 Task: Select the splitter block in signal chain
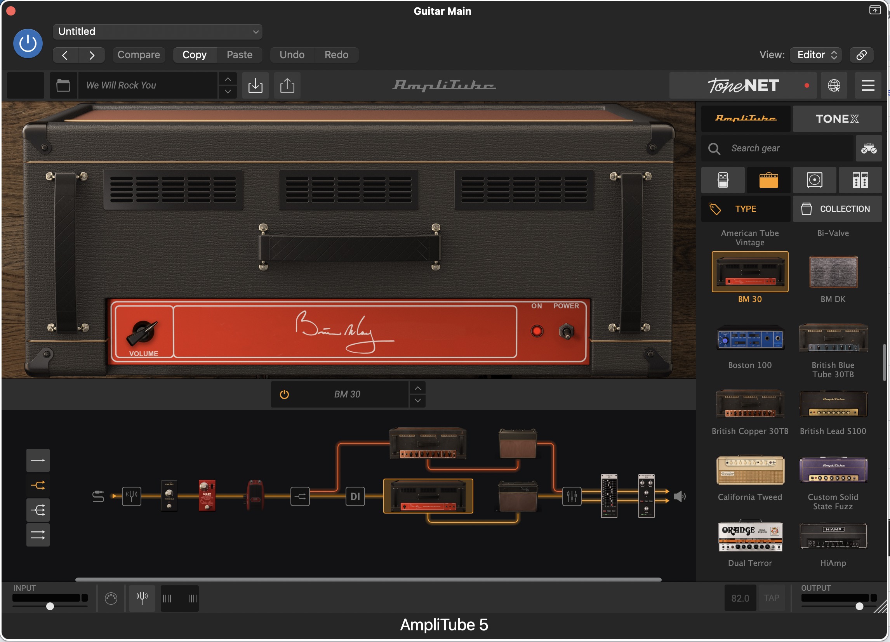300,496
